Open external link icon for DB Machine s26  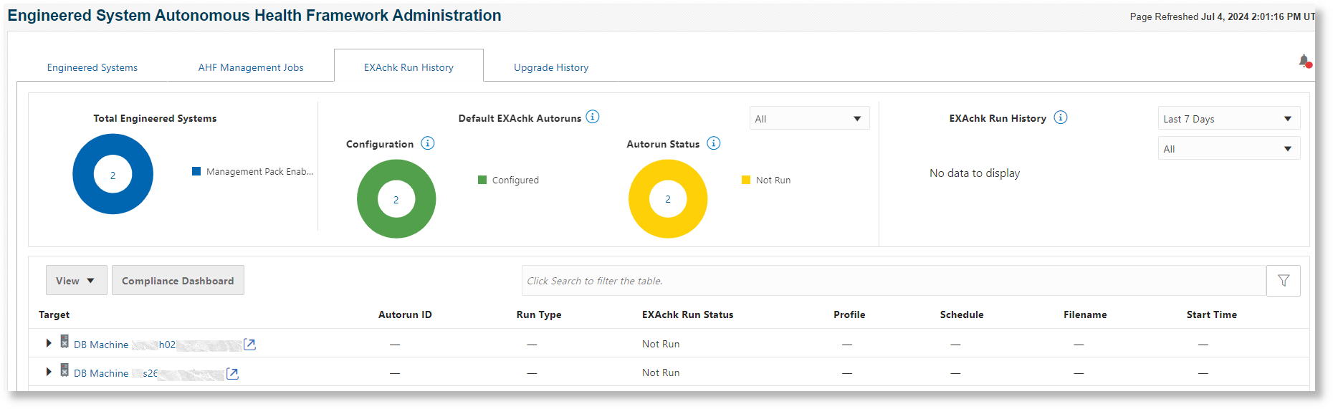232,373
